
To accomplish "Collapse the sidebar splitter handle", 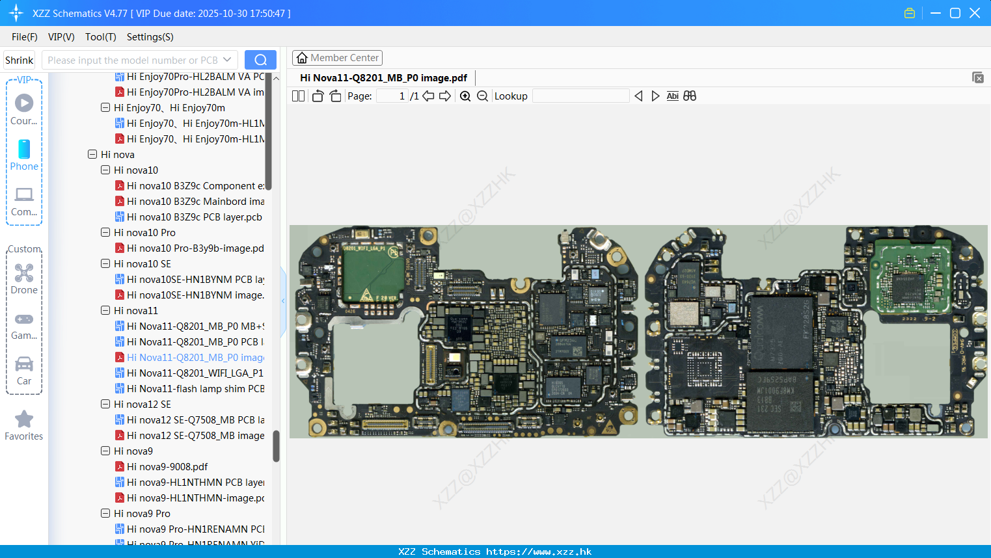I will [x=283, y=301].
